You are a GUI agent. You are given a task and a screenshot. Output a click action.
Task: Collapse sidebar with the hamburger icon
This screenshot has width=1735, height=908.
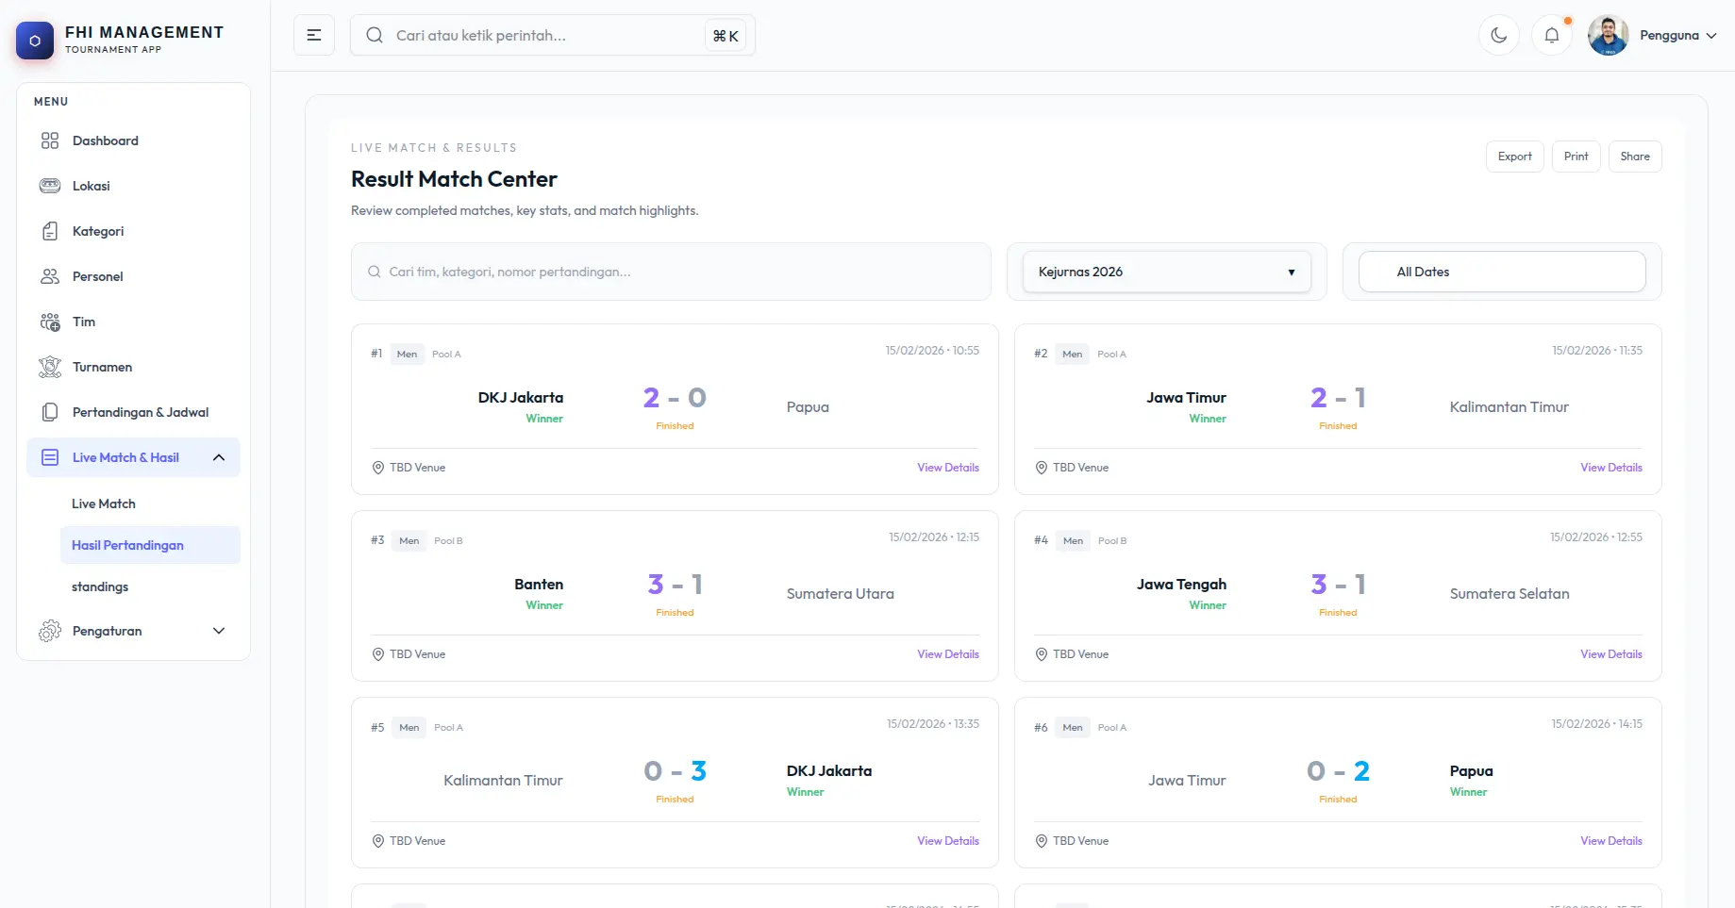click(x=314, y=36)
